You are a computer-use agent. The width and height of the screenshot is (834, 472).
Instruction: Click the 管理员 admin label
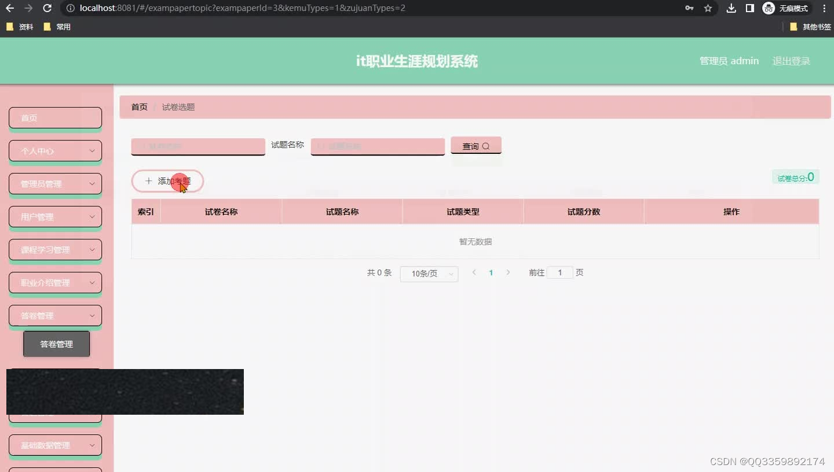pyautogui.click(x=729, y=61)
